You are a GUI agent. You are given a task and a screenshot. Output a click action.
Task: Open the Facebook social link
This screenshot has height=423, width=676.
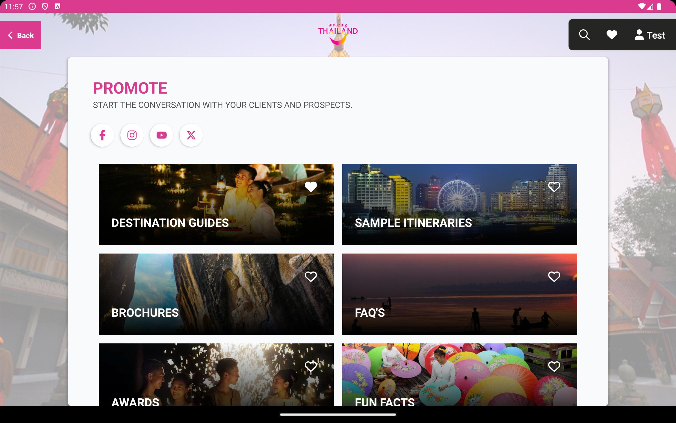click(102, 135)
